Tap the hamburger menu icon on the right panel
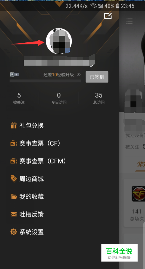Viewport: 145px width, 269px height. [x=129, y=21]
